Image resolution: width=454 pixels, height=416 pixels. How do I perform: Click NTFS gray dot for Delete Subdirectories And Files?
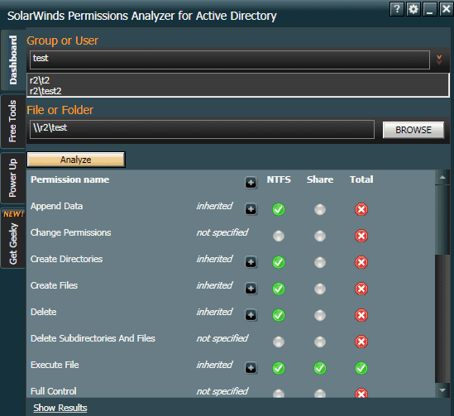[279, 342]
